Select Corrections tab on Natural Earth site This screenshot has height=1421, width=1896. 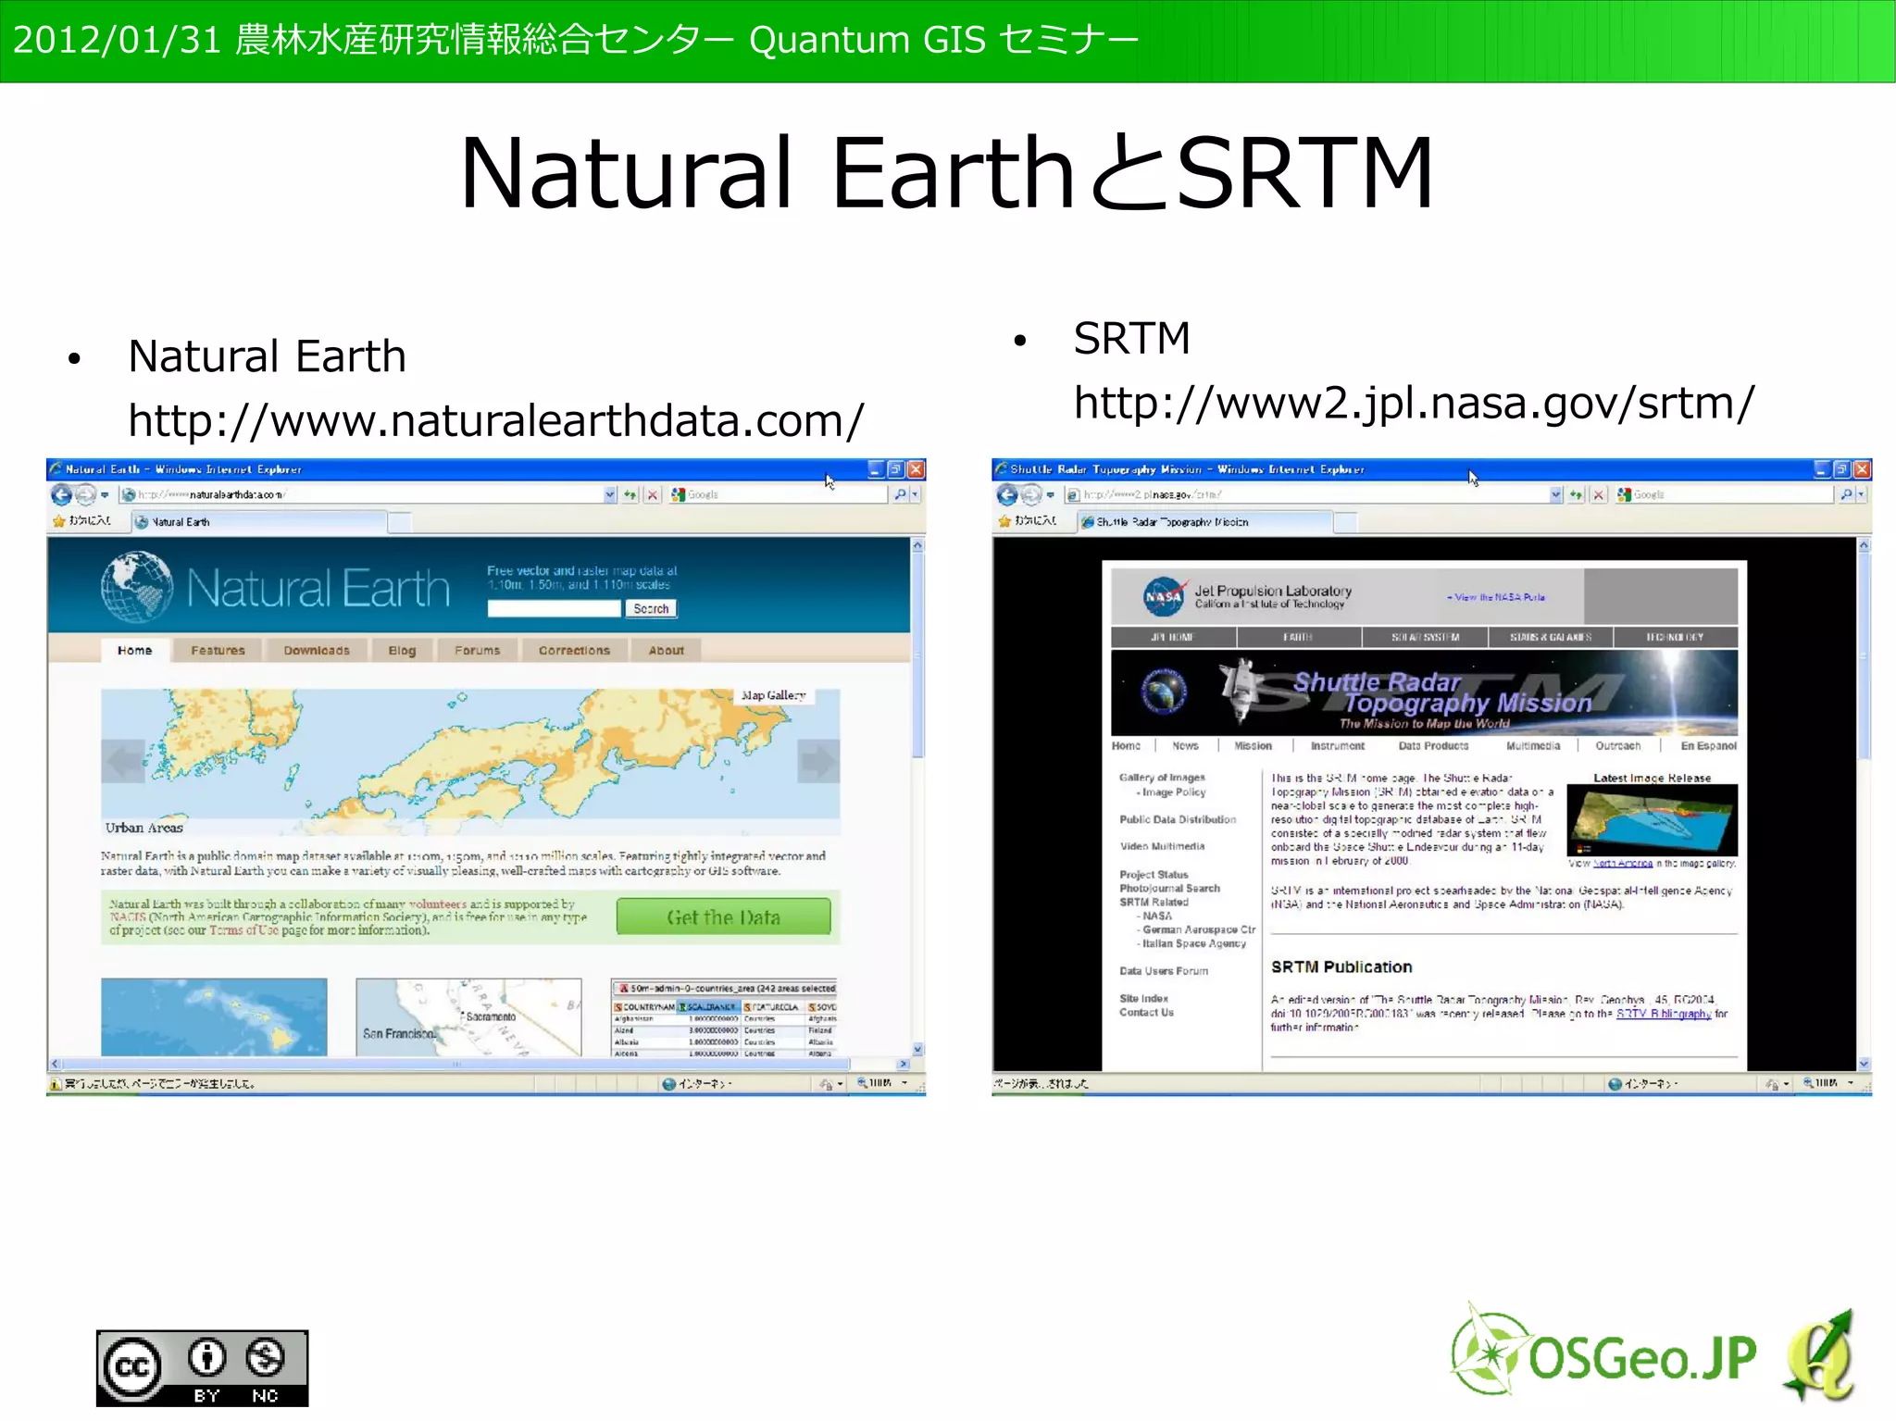pyautogui.click(x=574, y=651)
